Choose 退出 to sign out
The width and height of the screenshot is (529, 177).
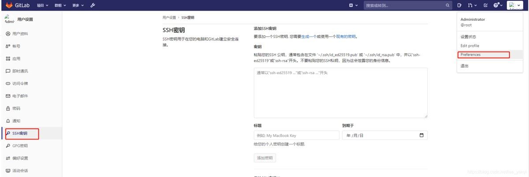point(465,66)
